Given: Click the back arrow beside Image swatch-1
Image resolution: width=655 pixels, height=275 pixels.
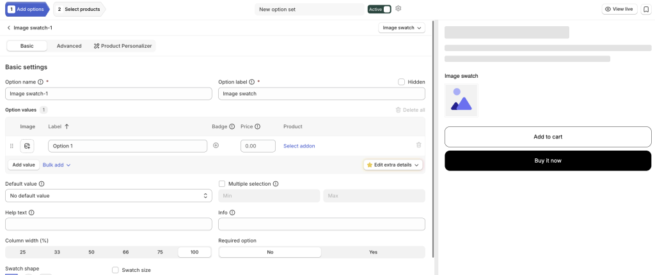Looking at the screenshot, I should 9,27.
